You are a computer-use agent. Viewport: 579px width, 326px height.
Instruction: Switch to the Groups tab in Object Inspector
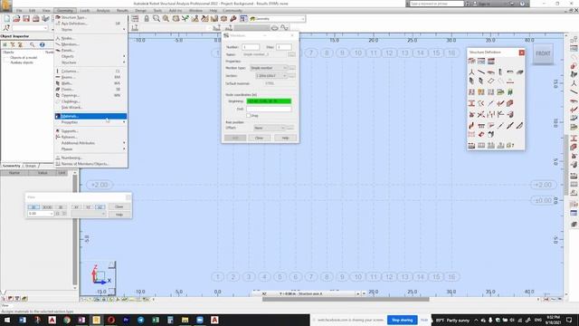[x=31, y=166]
